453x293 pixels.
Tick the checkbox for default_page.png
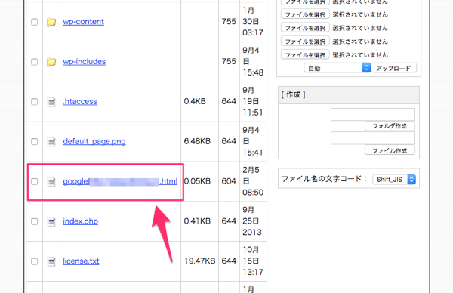(x=35, y=141)
